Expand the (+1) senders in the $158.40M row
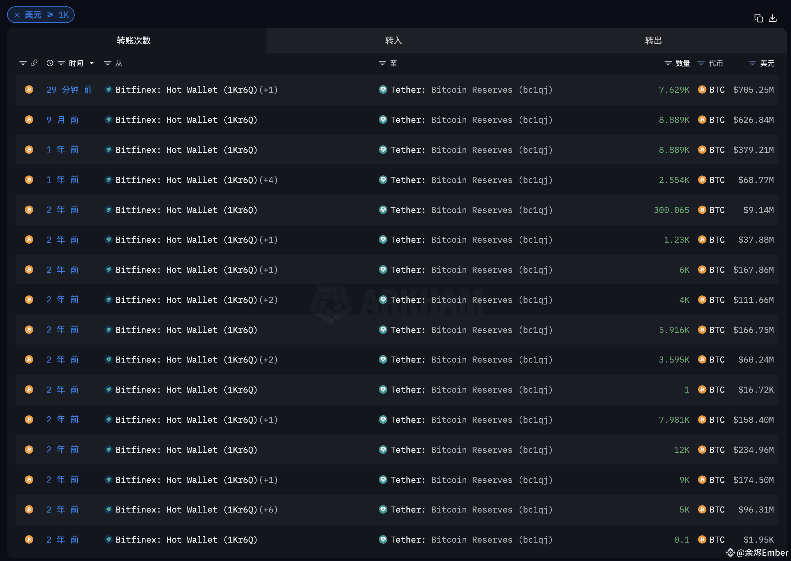This screenshot has height=561, width=791. pyautogui.click(x=269, y=420)
